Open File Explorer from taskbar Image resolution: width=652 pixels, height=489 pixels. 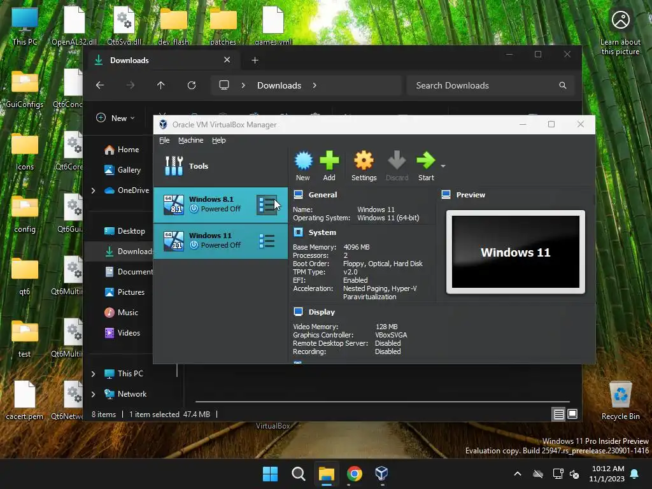327,474
